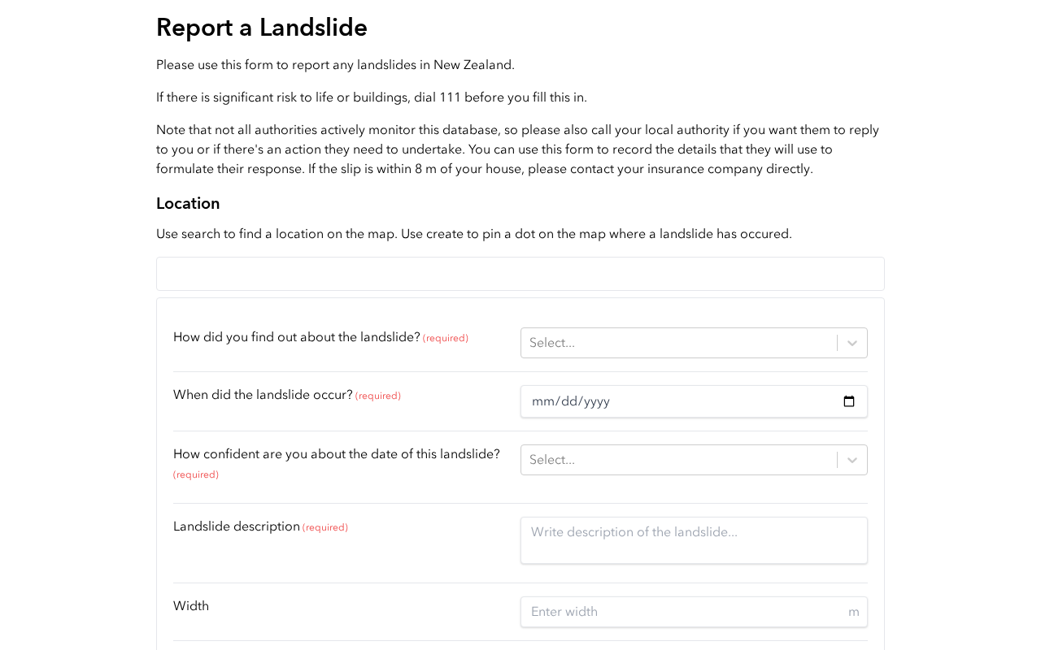Click 'How did you find out about the landslide?' label
This screenshot has height=650, width=1041.
(x=297, y=337)
